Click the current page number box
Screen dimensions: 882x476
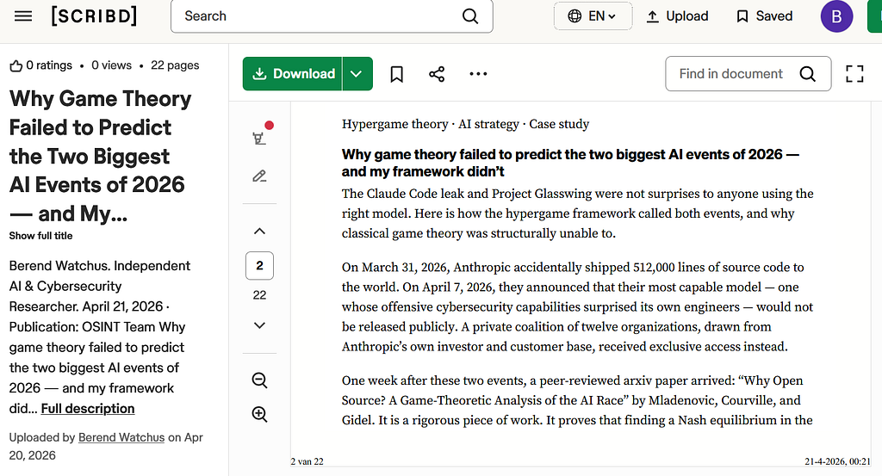point(259,266)
